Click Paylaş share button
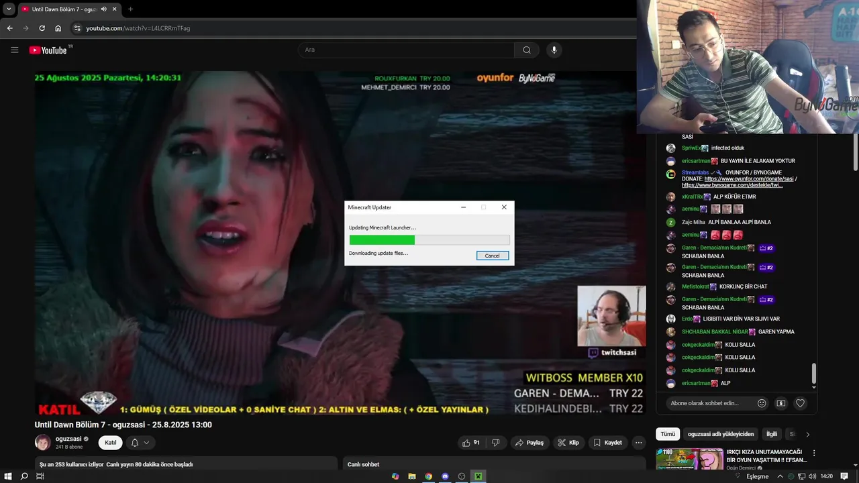859x483 pixels. 529,443
